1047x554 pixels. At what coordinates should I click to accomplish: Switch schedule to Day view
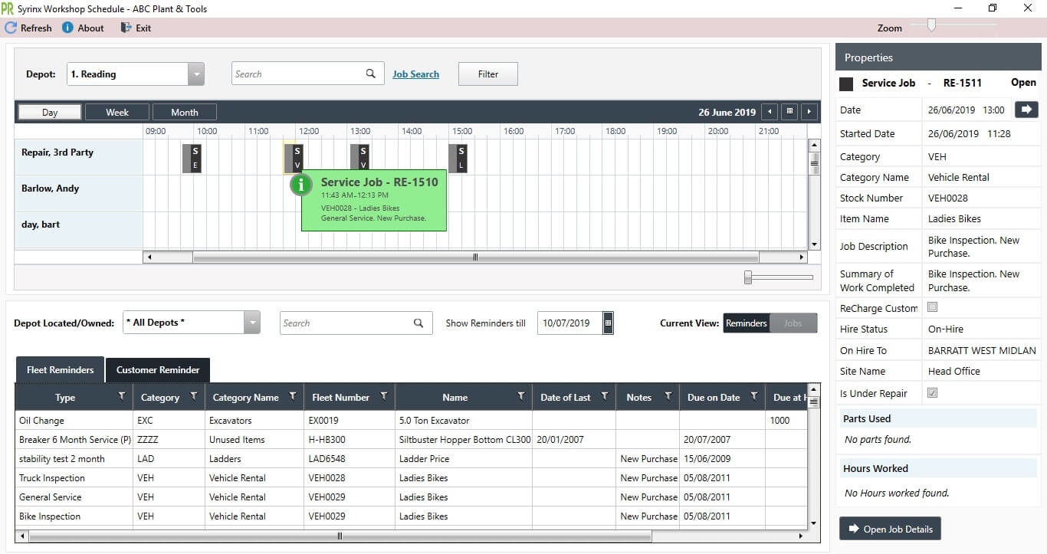50,112
